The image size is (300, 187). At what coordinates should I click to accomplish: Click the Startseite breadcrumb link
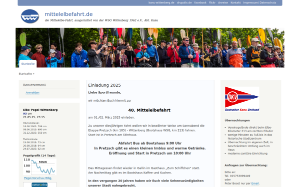25,74
